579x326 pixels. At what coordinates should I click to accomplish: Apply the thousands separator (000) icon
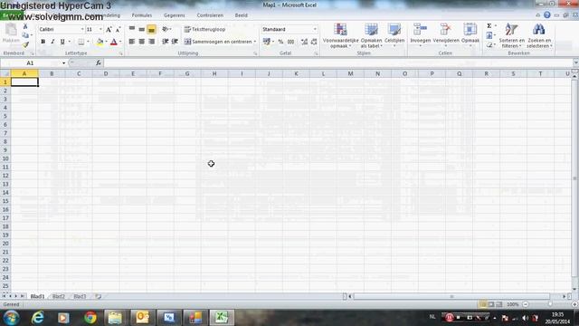(290, 42)
